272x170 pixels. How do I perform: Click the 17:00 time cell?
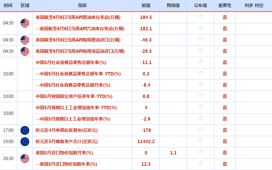[x=8, y=130]
